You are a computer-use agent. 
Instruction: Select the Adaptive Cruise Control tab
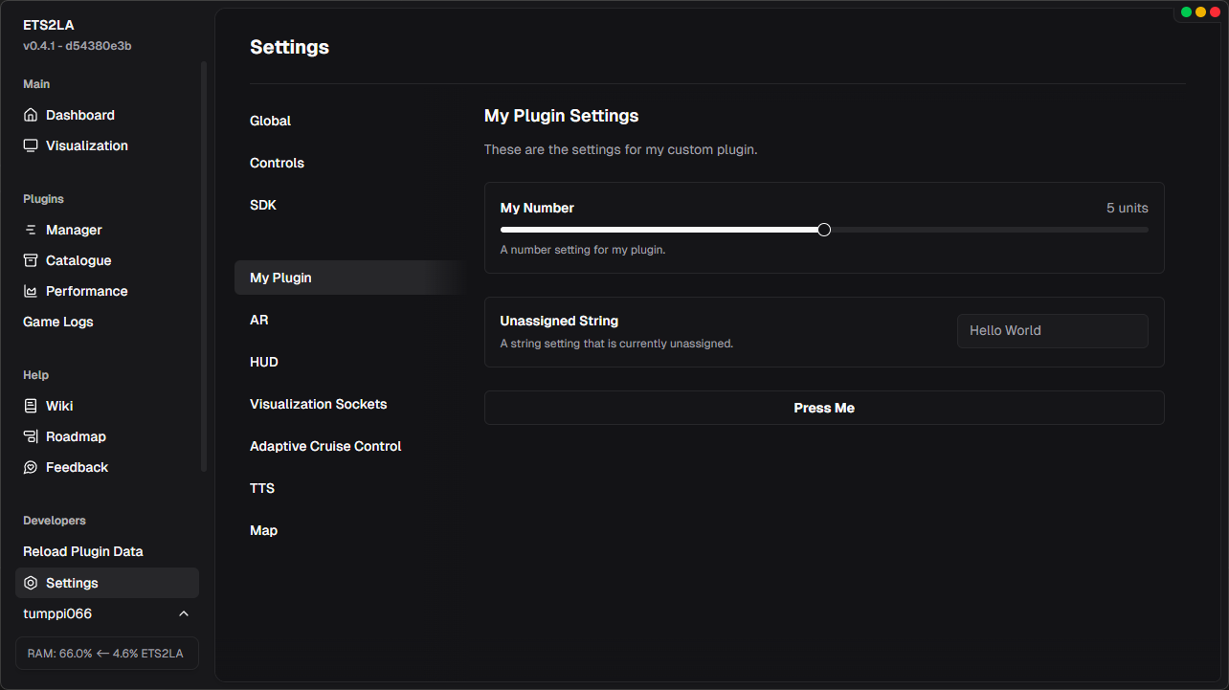click(x=325, y=445)
